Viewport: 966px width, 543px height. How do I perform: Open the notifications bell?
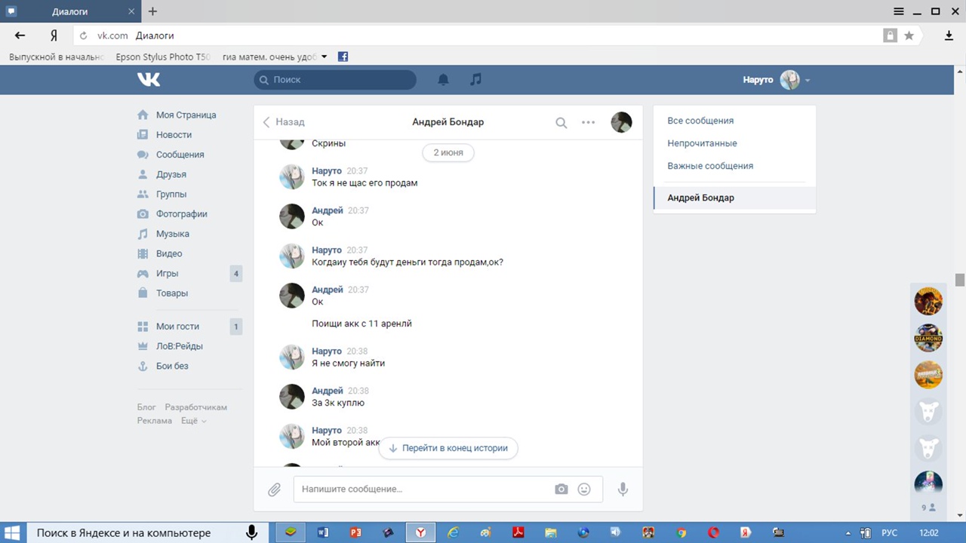point(444,79)
